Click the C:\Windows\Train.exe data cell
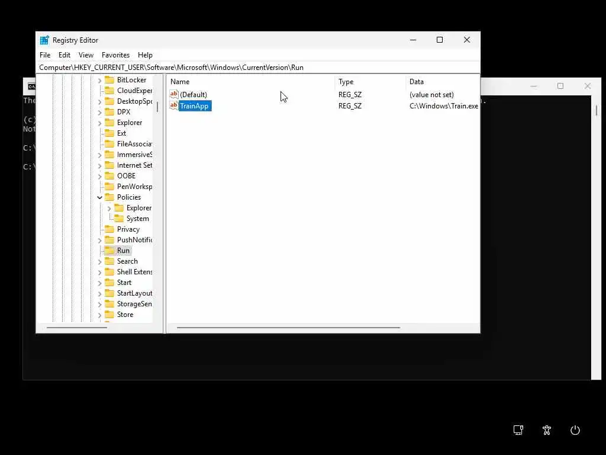Viewport: 606px width, 455px height. (x=444, y=106)
